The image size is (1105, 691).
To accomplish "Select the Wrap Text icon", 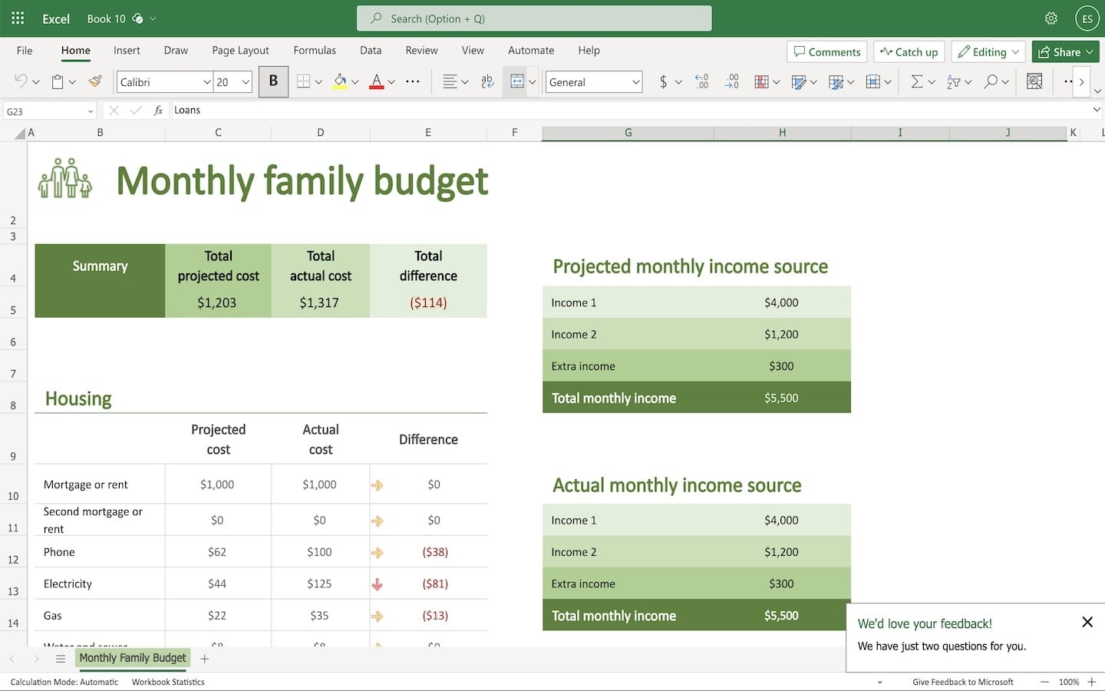I will [x=488, y=81].
